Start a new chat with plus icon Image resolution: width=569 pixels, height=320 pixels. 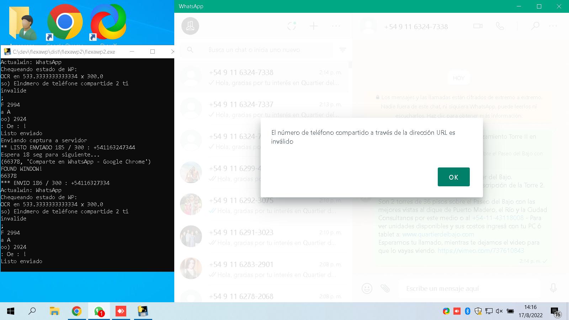click(x=314, y=26)
